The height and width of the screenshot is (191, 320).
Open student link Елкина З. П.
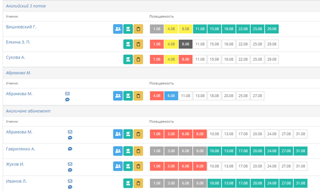(x=18, y=42)
